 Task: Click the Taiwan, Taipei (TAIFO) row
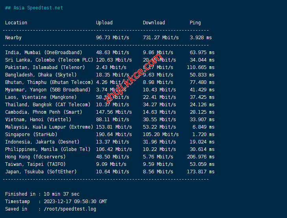35,164
